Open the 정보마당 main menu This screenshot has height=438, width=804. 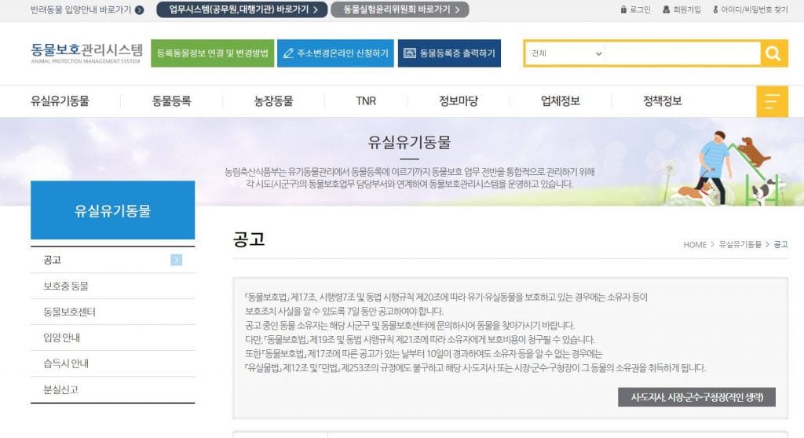[x=459, y=101]
